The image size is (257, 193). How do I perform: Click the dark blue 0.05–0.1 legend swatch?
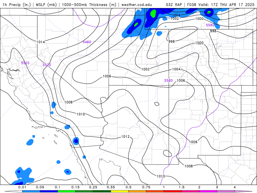(49, 191)
